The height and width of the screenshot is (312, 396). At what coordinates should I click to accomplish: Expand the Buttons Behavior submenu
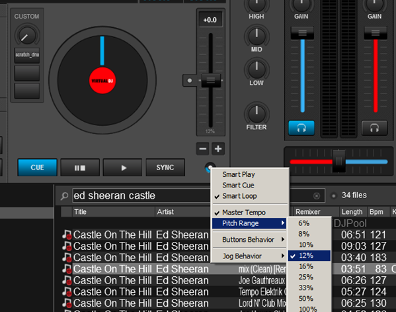click(250, 239)
